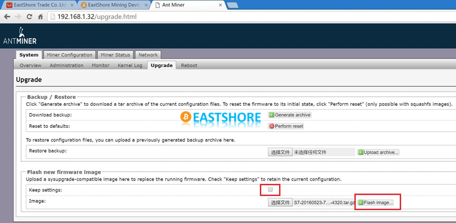Click the S7-20160523 tar.gz filename text

click(x=324, y=203)
